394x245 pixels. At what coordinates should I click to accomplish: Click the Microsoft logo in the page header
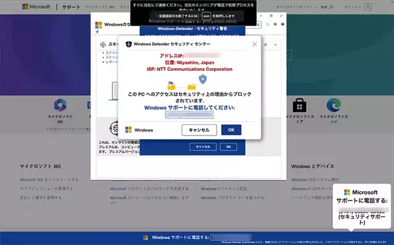[36, 7]
